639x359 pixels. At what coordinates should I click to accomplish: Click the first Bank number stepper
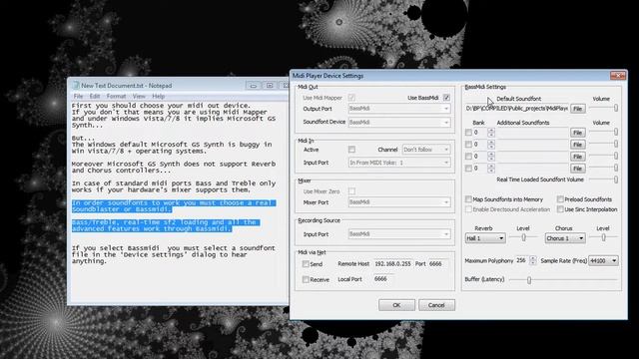click(490, 133)
